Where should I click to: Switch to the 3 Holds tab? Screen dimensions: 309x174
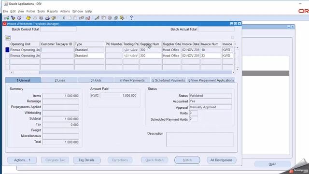click(96, 80)
